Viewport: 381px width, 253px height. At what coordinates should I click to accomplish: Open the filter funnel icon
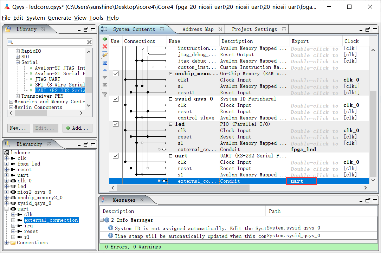(104, 94)
